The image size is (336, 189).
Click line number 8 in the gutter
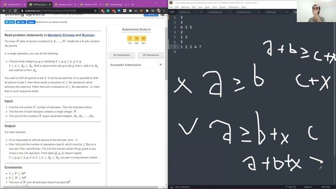[x=175, y=51]
